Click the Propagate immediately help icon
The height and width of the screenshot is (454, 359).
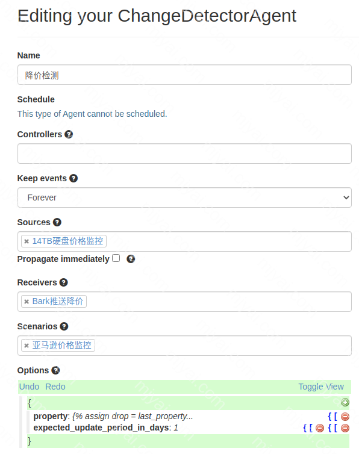point(131,259)
